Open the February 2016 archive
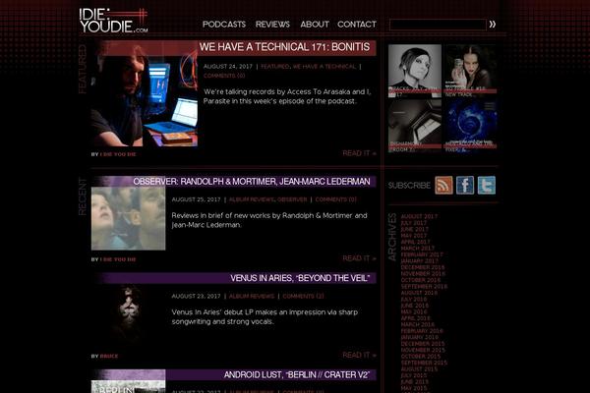 (x=422, y=331)
